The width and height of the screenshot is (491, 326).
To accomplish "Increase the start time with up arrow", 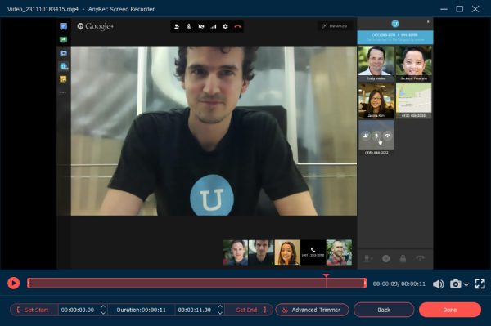I will [x=103, y=307].
